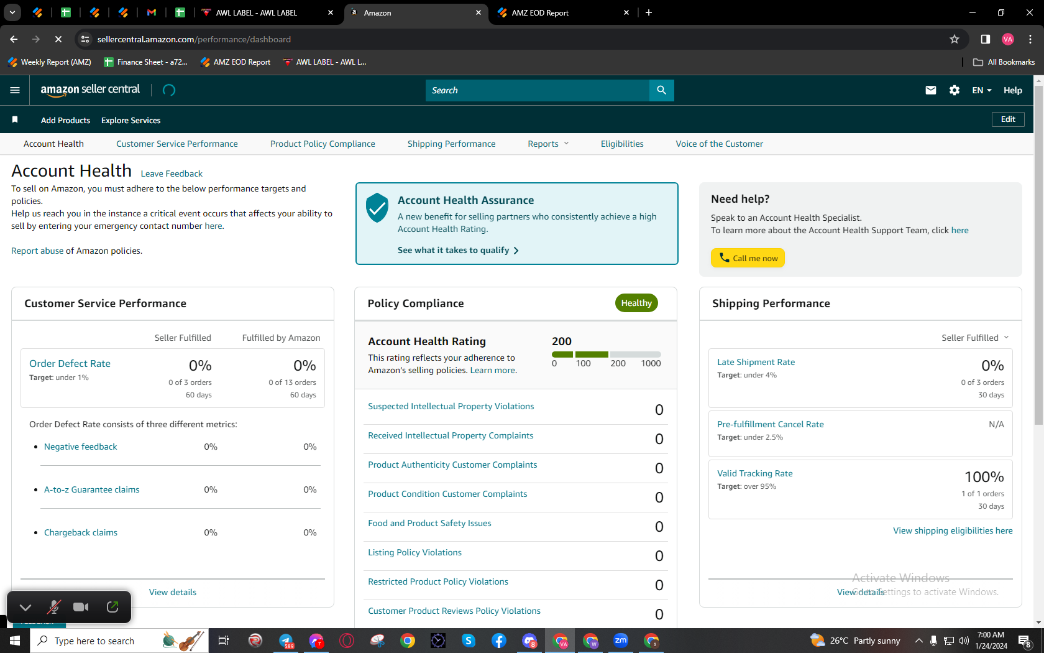Open Voice of the Customer tab
The image size is (1044, 653).
tap(720, 144)
